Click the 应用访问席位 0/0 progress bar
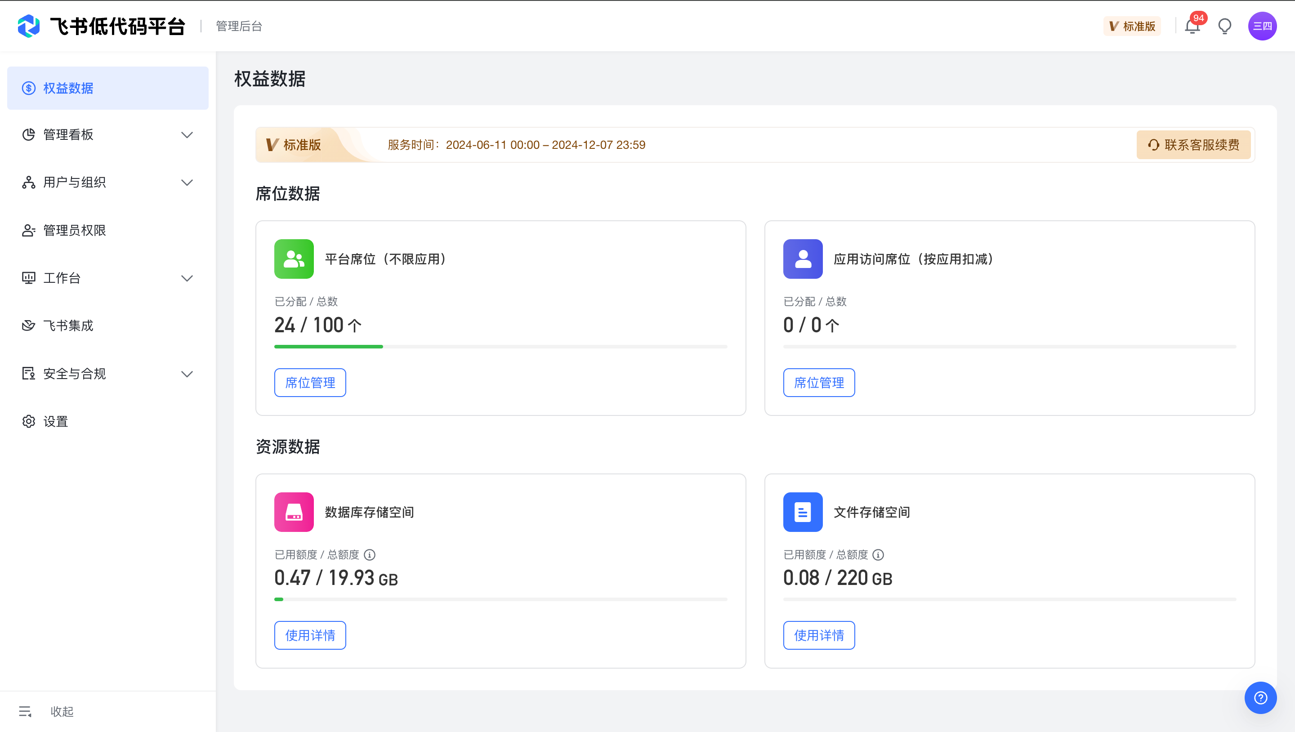 click(1009, 346)
